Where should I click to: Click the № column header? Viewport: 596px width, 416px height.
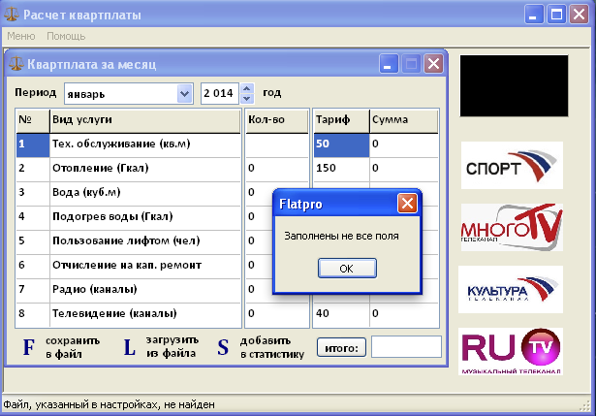click(x=33, y=120)
